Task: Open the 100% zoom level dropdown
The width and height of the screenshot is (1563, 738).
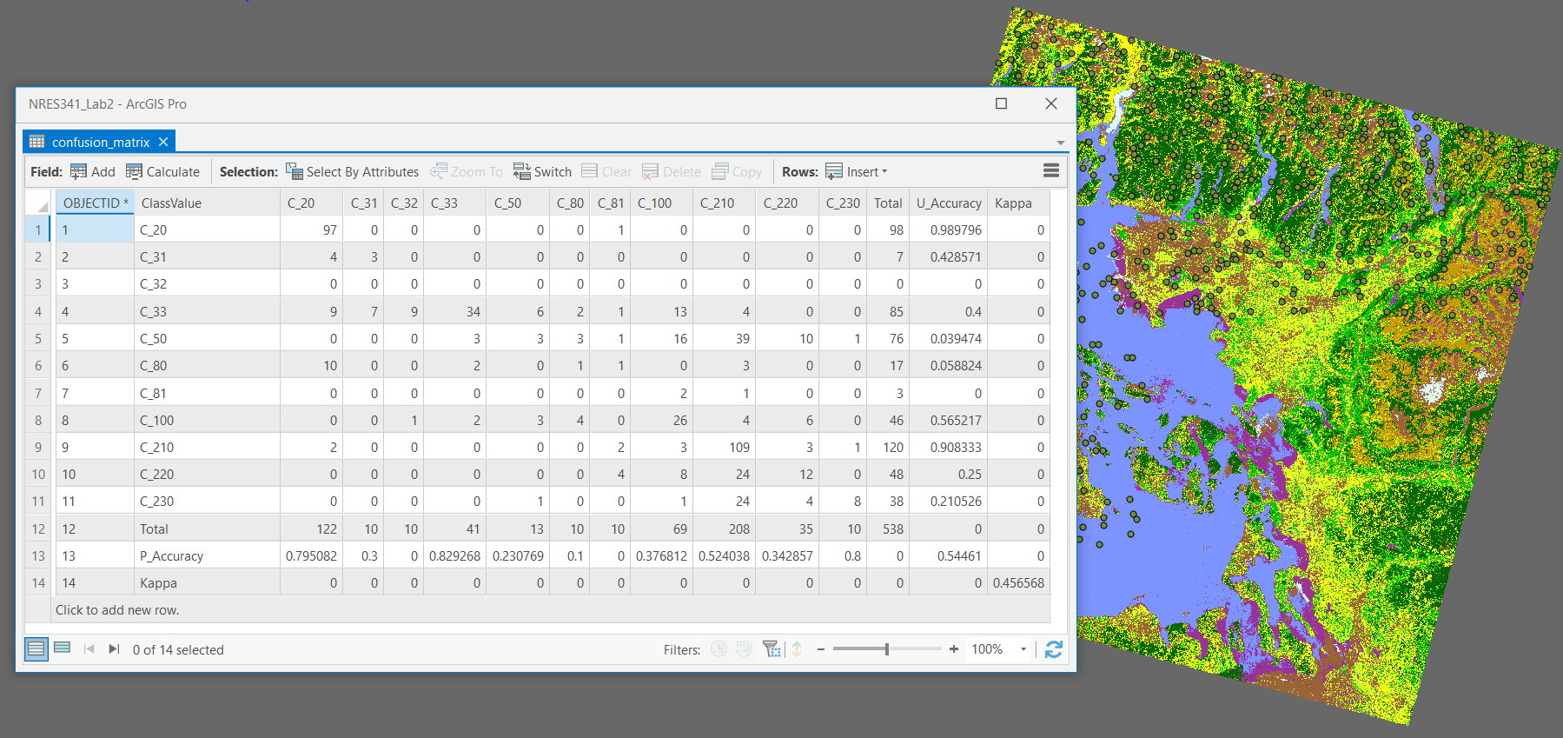Action: pyautogui.click(x=1023, y=649)
